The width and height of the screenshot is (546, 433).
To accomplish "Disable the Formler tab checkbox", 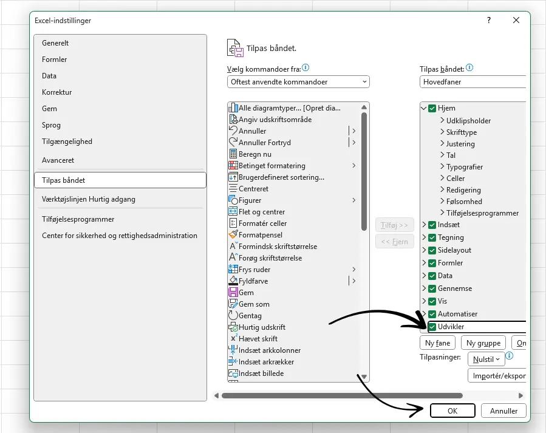I will click(432, 263).
